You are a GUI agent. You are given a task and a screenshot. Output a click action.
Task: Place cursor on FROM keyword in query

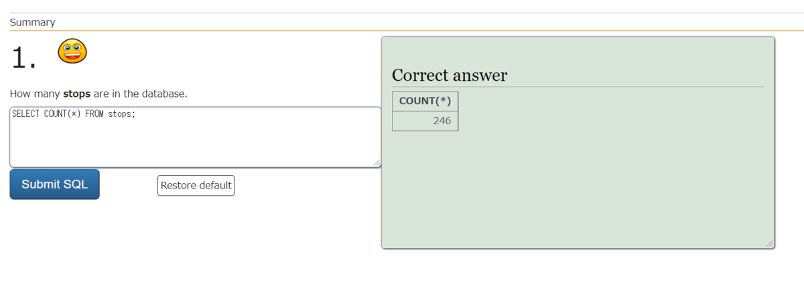pos(94,114)
